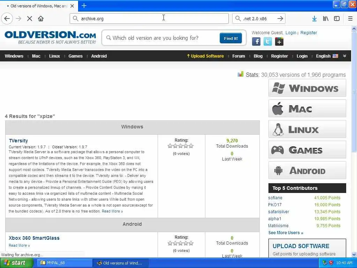Select Mac in the black navigation bar
This screenshot has width=357, height=268.
36,56
